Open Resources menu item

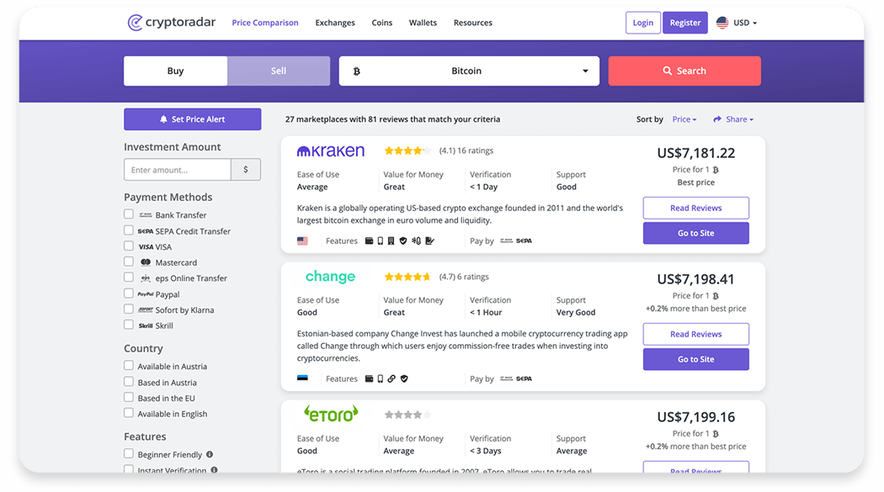click(x=473, y=23)
